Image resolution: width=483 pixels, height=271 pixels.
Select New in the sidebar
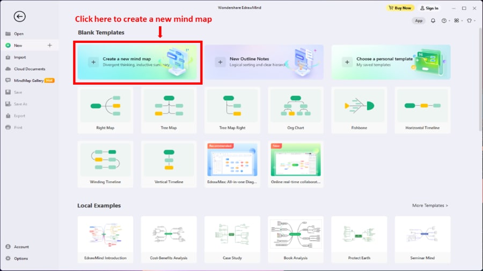pos(30,46)
